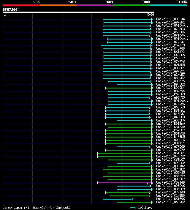Image resolution: width=190 pixels, height=210 pixels.
Task: Select the UniRef100_Q7X7Y6 label
Action: pos(170,61)
